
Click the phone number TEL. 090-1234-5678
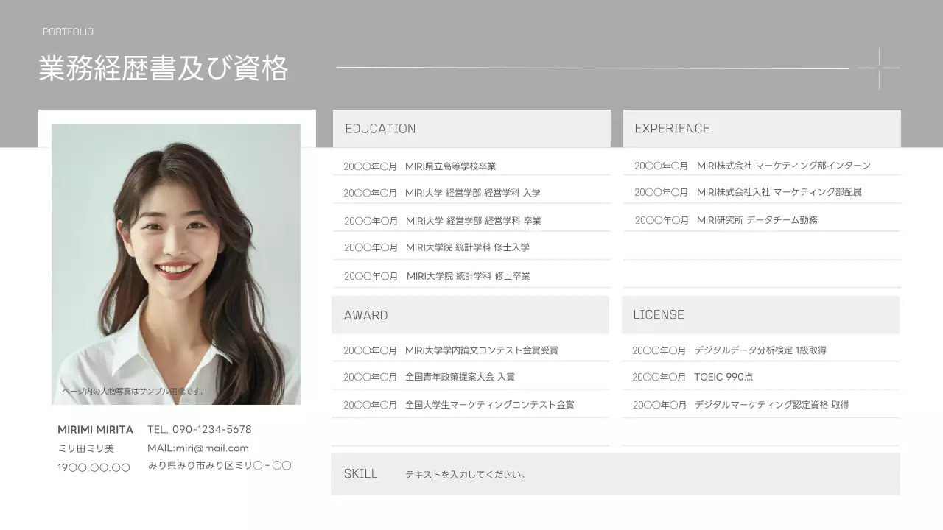click(x=200, y=429)
